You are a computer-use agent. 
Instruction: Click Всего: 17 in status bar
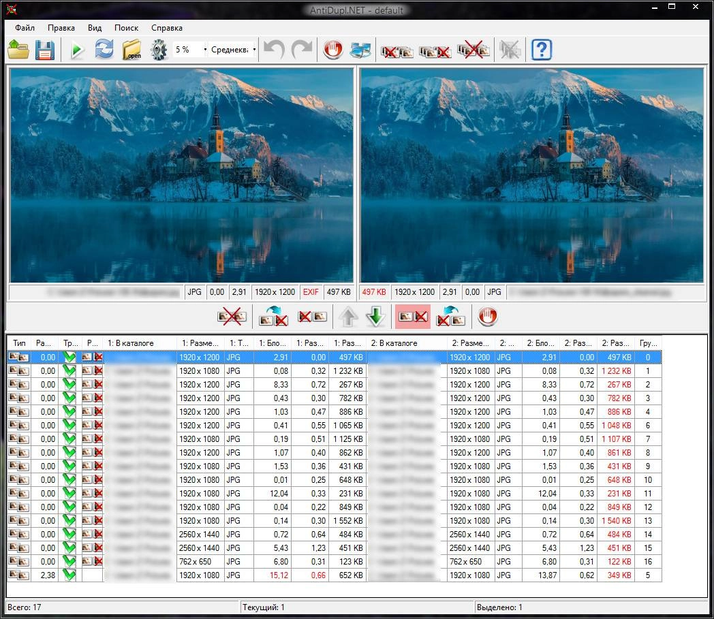coord(24,607)
